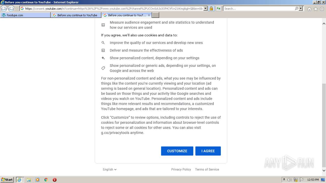Screen dimensions: 326x183
Task: Click the browser Forward arrow button
Action: coord(11,8)
